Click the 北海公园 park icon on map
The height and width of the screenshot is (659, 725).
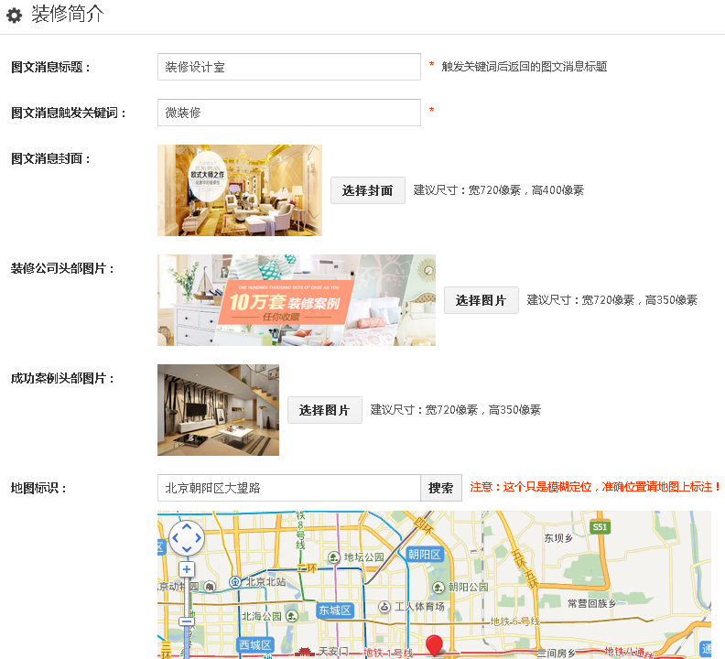[x=290, y=615]
